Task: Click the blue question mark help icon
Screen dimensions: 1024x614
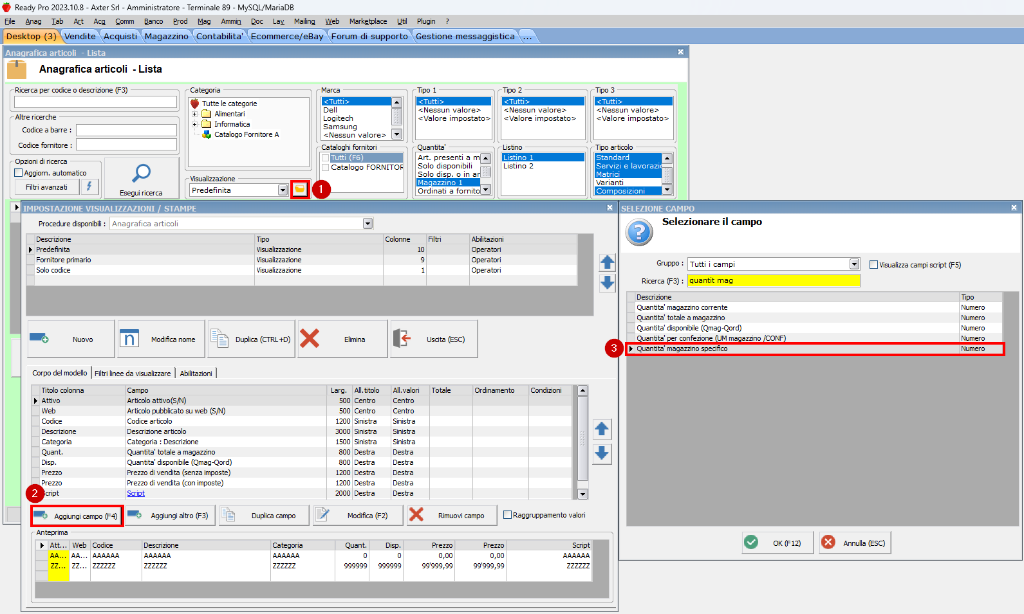Action: 639,232
